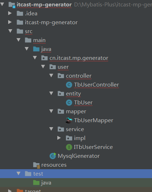Collapse the itcast-mp-generator root project arrow
This screenshot has width=152, height=192.
(2, 4)
